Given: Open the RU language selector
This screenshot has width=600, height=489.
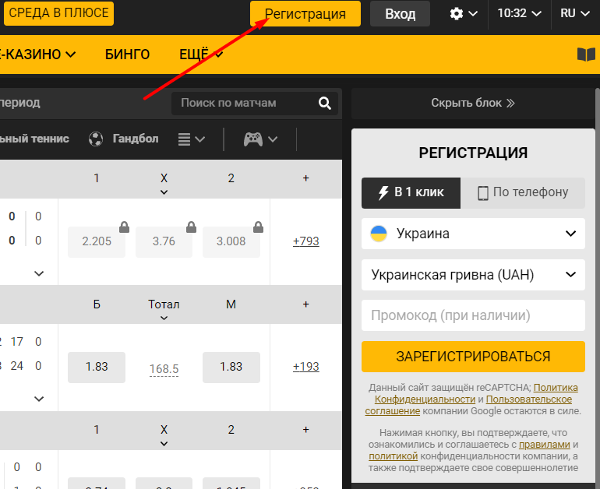Looking at the screenshot, I should tap(575, 14).
